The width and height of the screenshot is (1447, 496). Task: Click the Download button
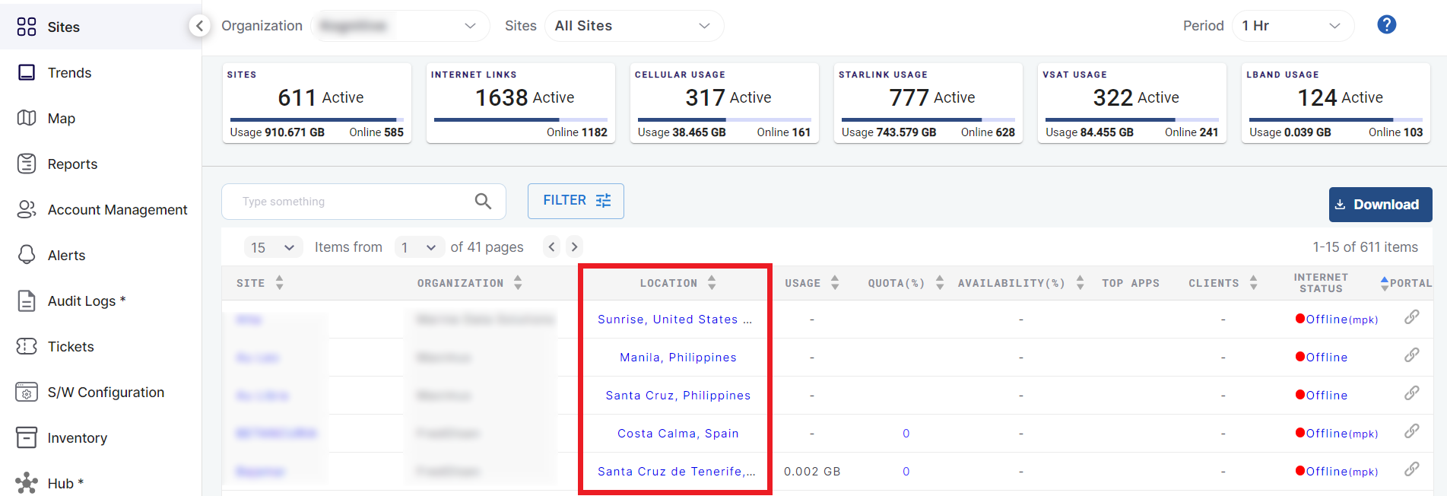pos(1379,205)
